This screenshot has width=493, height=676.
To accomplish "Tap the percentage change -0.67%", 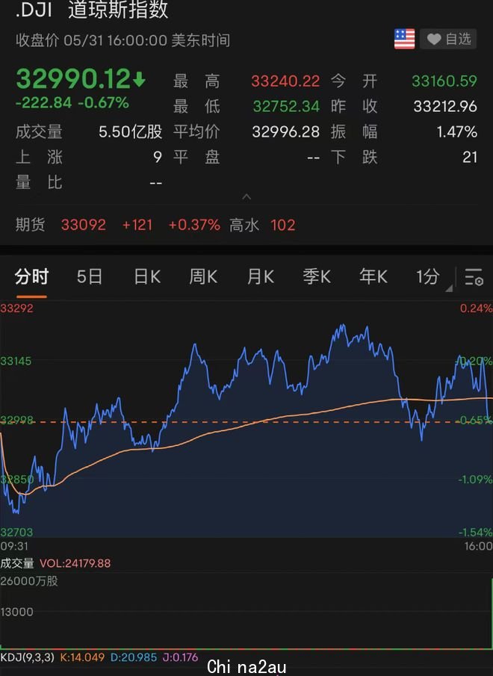I will (103, 102).
